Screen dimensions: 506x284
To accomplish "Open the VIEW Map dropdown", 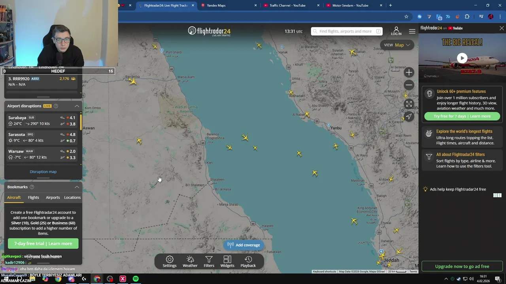I will click(x=397, y=45).
